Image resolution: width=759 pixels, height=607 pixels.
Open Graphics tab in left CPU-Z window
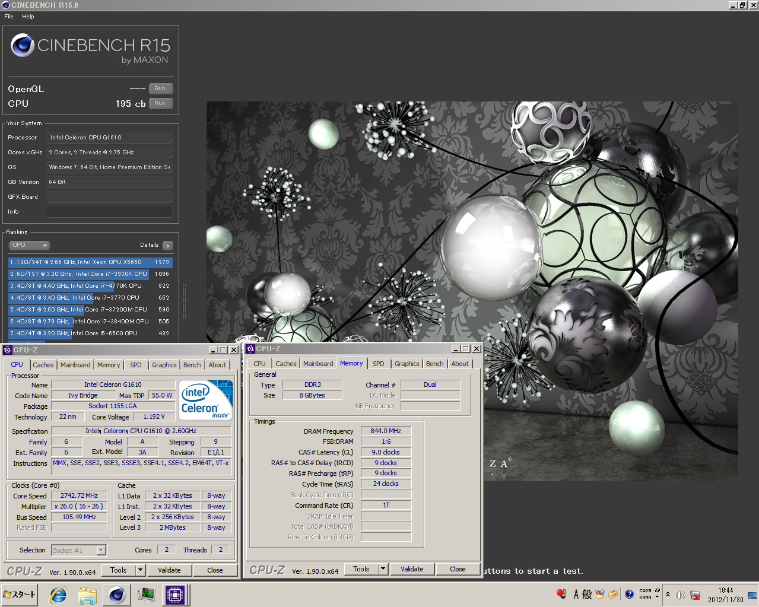[164, 365]
